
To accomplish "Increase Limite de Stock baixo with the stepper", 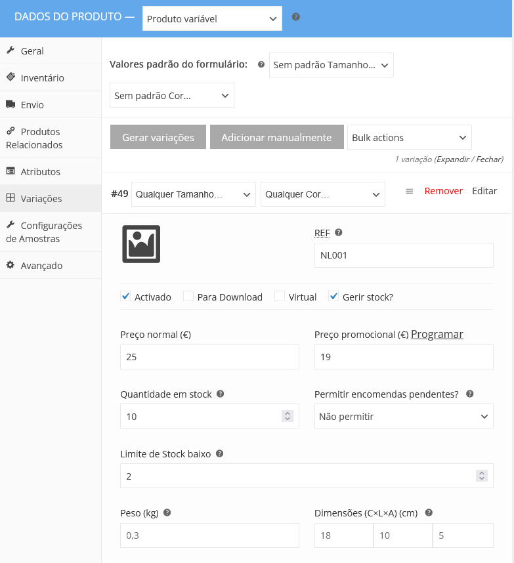I will (x=481, y=472).
